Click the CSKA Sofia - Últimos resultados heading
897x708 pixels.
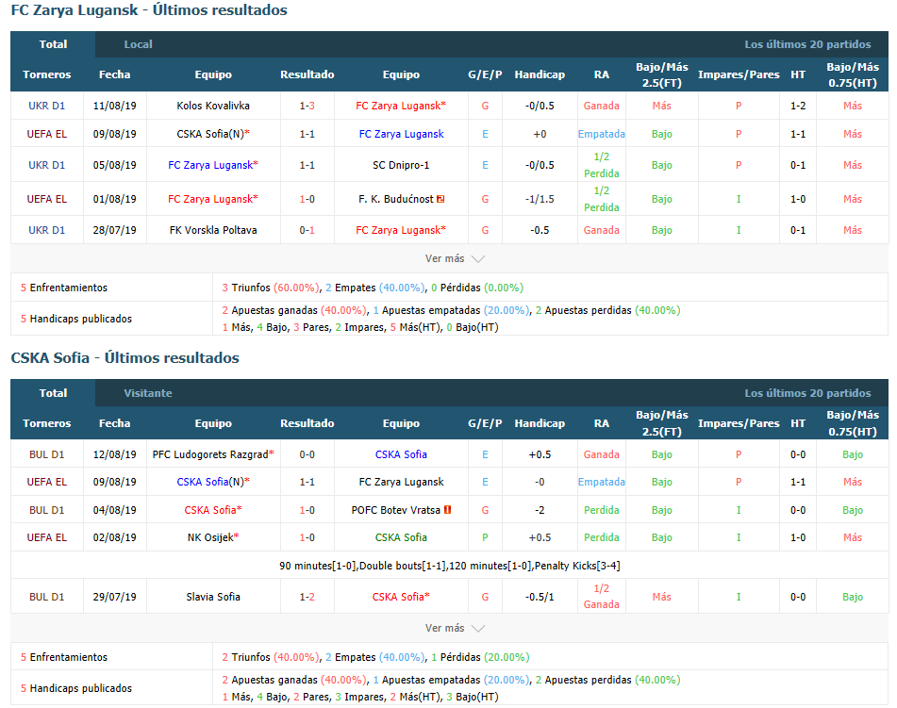tap(125, 358)
